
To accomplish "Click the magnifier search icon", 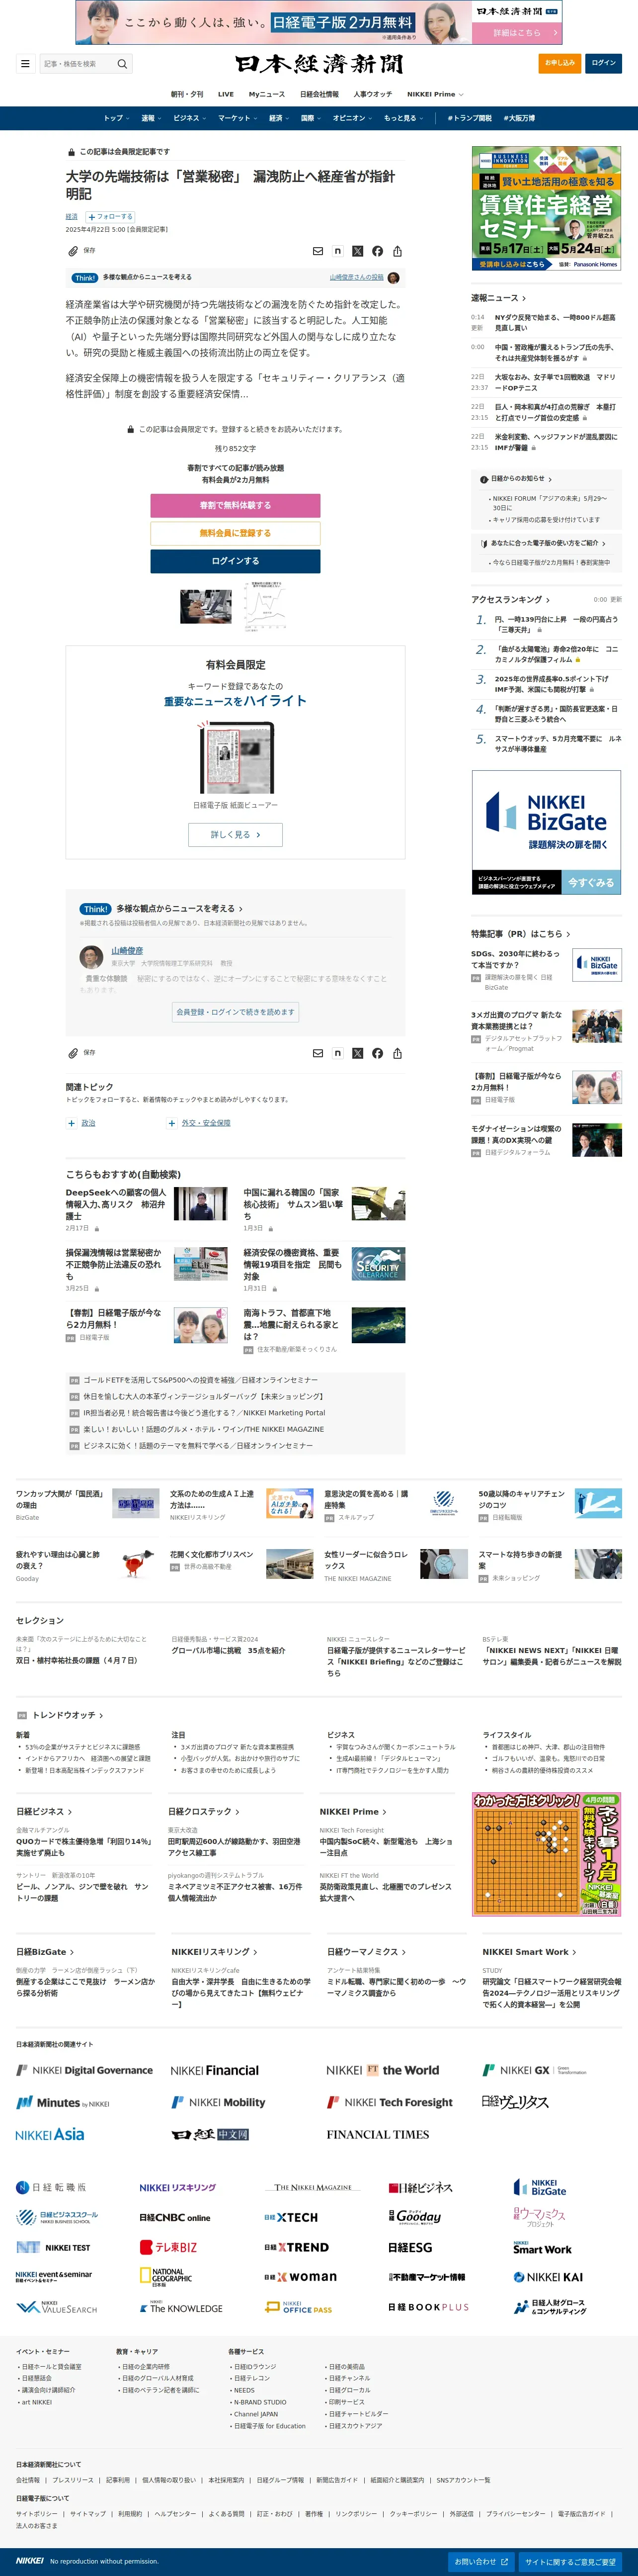I will coord(123,64).
